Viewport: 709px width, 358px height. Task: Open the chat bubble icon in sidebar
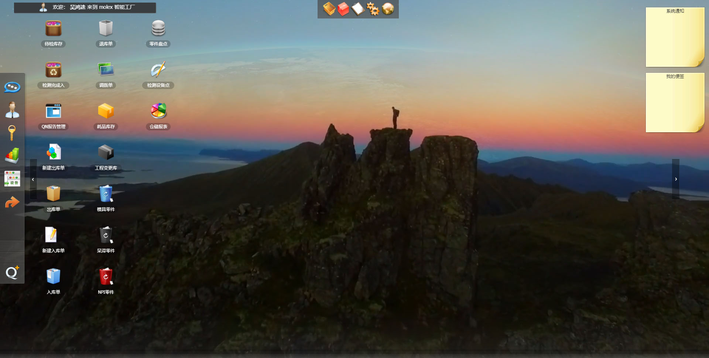coord(12,87)
